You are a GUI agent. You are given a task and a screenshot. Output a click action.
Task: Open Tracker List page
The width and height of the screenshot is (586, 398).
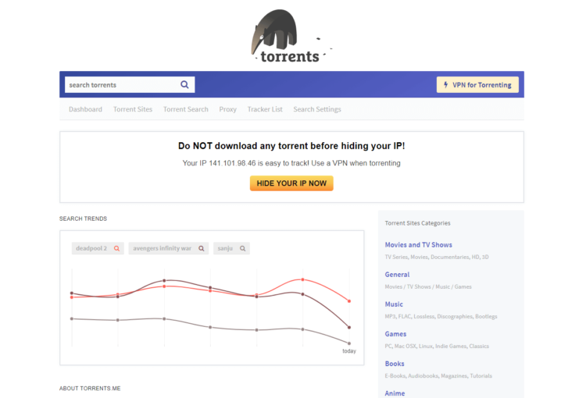[x=265, y=109]
